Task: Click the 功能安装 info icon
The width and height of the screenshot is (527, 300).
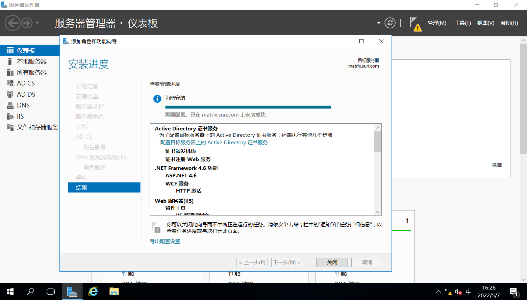Action: point(157,99)
